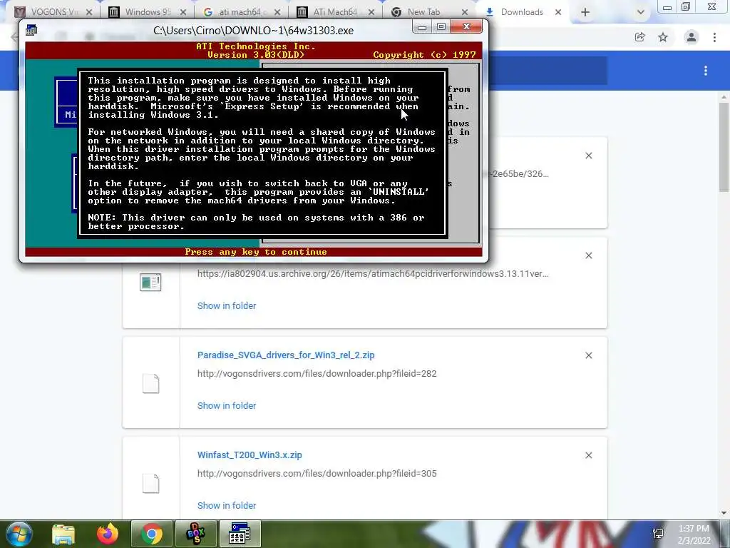
Task: Show the archive.org download in folder
Action: tap(227, 305)
